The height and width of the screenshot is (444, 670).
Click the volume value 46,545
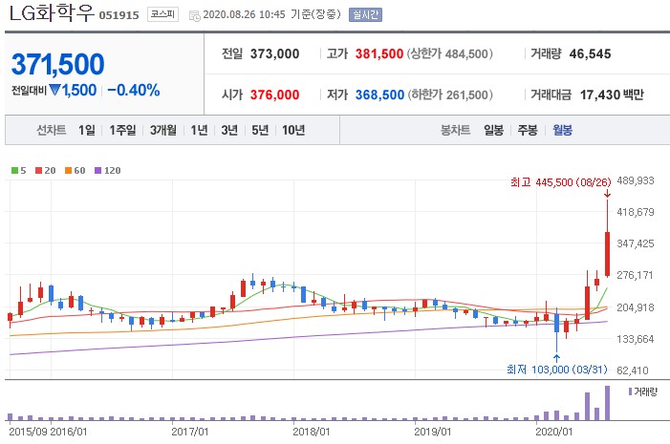point(590,53)
